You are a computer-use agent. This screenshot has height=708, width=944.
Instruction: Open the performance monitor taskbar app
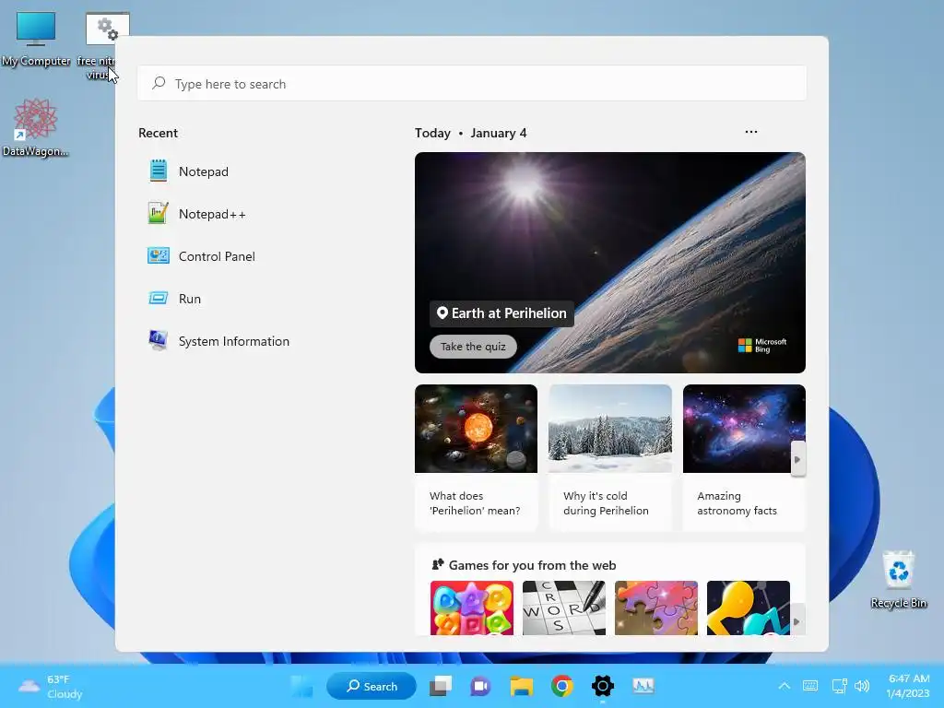[643, 685]
